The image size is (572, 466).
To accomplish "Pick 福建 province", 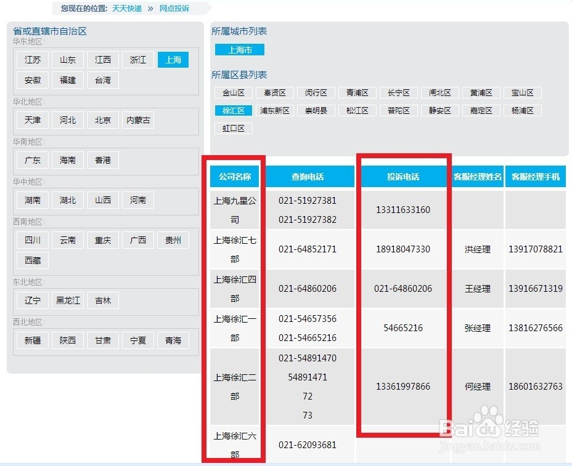I will pos(67,80).
